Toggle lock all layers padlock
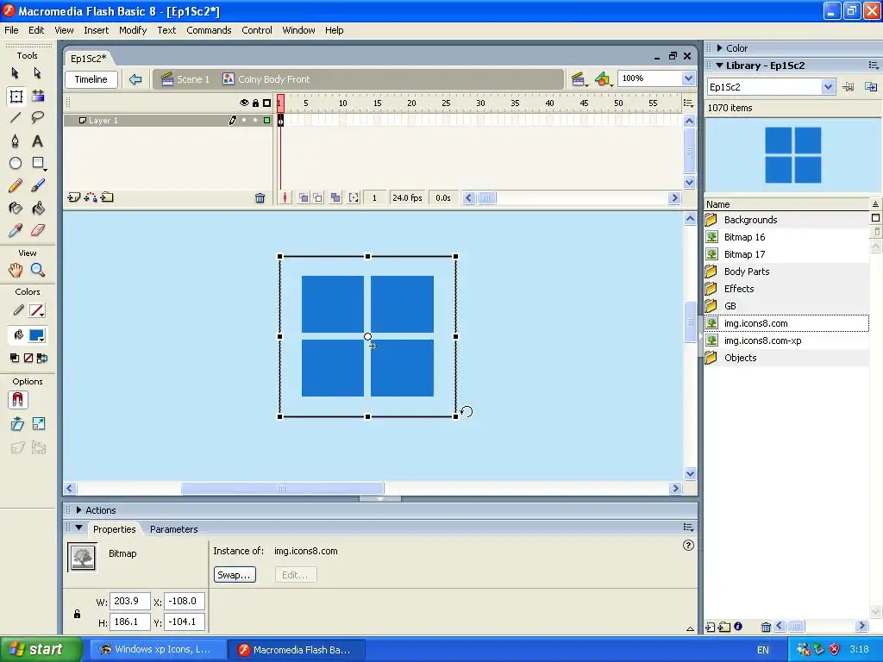 tap(255, 103)
